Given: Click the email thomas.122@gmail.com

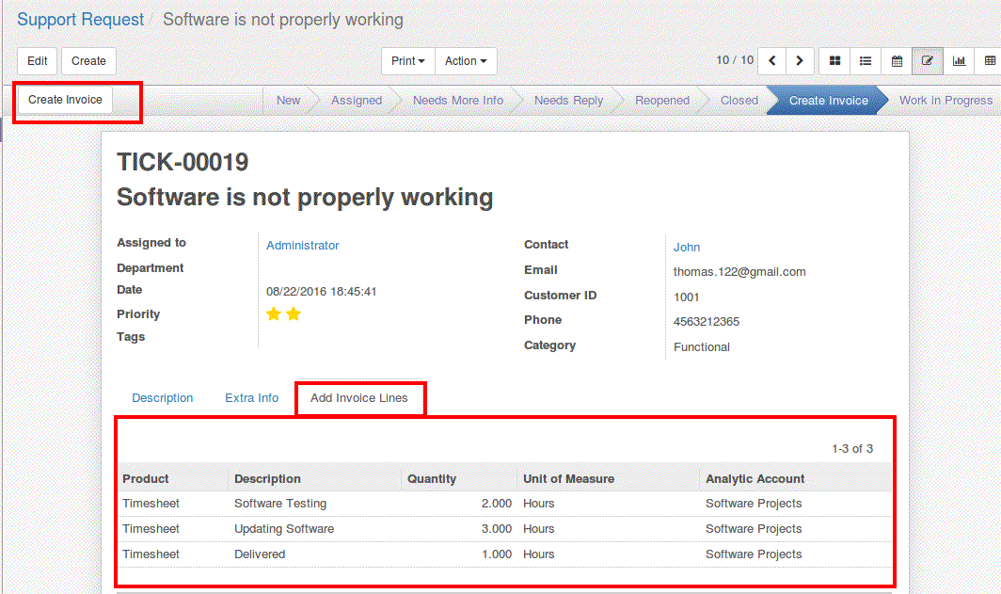Looking at the screenshot, I should (739, 272).
